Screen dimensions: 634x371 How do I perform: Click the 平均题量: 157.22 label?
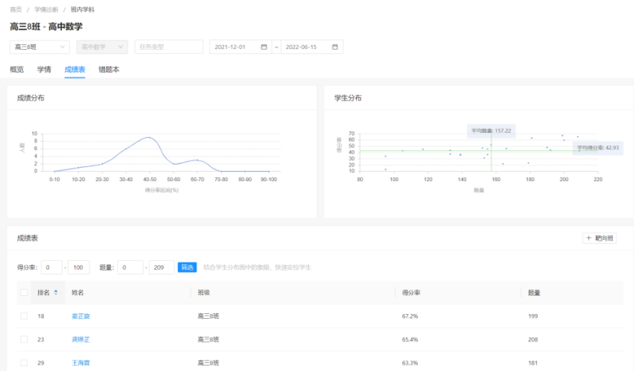pyautogui.click(x=492, y=131)
